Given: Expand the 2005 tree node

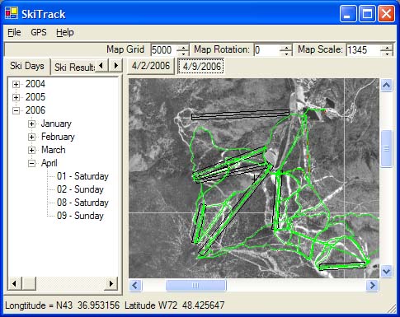Looking at the screenshot, I should pos(16,97).
